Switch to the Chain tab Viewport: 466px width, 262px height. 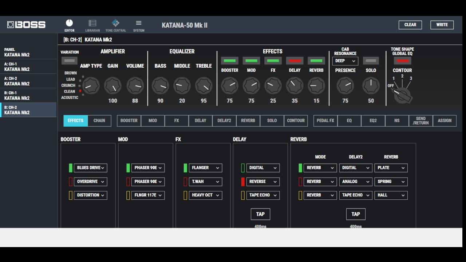99,120
